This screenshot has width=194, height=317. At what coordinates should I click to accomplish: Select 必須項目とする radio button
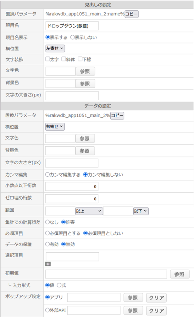48,233
